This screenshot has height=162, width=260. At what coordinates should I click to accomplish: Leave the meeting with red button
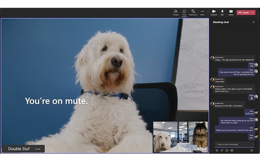244,13
